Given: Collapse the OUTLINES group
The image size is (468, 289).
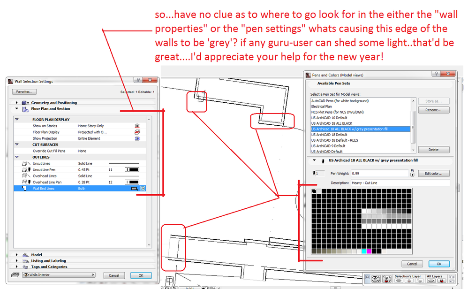Looking at the screenshot, I should (17, 157).
